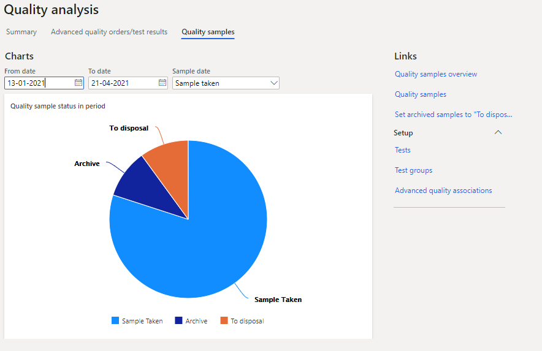Collapse the Setup section chevron
542x351 pixels.
click(x=498, y=132)
